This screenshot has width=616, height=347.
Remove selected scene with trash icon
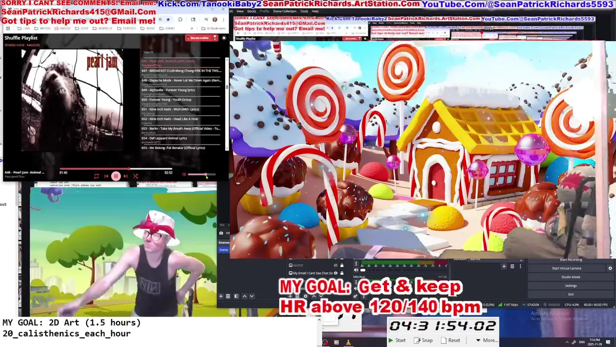228,296
